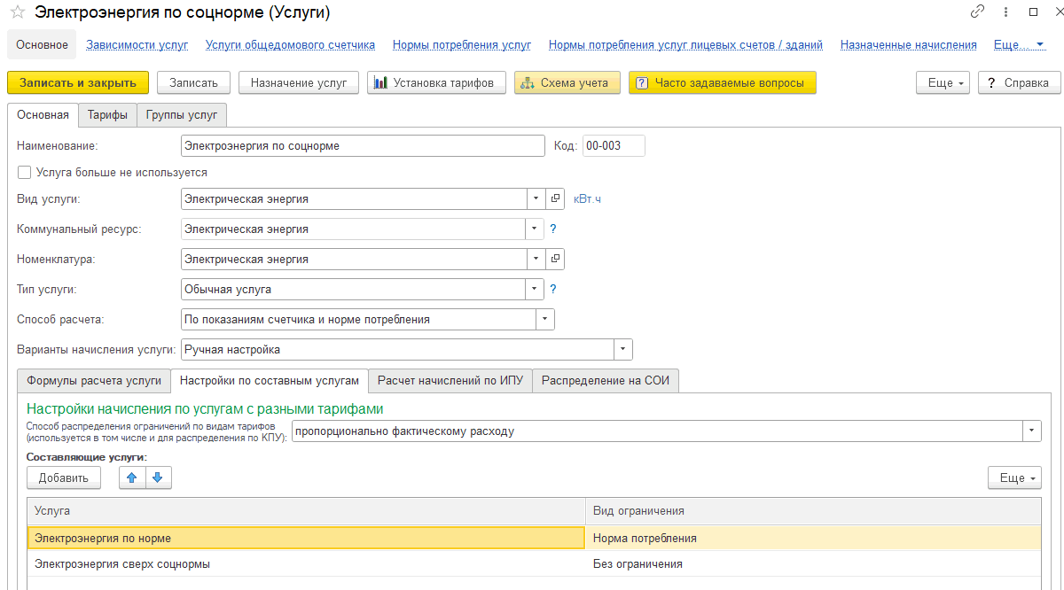The image size is (1064, 590).
Task: Click the Вид ограничения column header
Action: click(813, 511)
